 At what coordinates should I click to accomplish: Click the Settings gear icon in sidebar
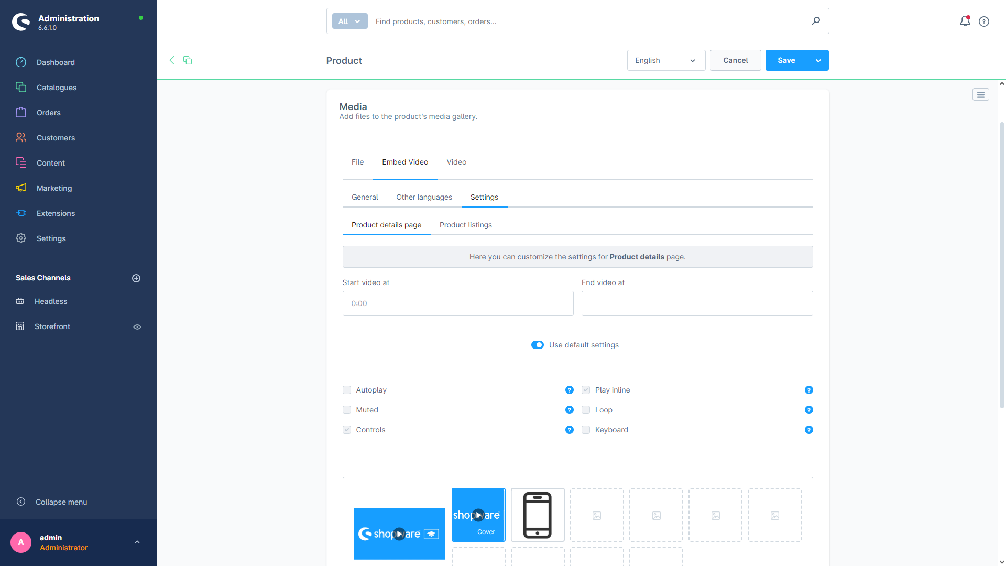tap(21, 238)
